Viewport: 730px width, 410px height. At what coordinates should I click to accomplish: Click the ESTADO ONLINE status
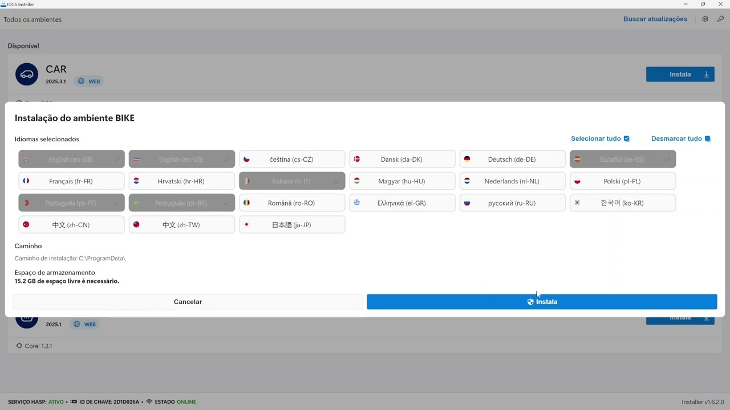171,402
